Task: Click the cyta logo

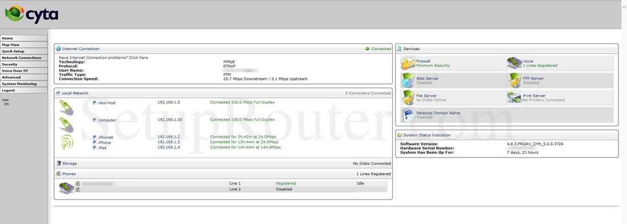Action: (31, 14)
